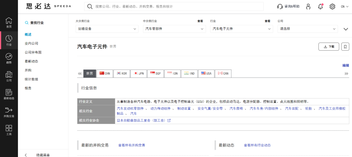Click the 最新动态 news sidebar icon

(x=9, y=94)
